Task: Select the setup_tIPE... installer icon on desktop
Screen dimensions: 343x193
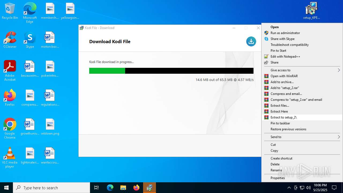Action: [311, 11]
